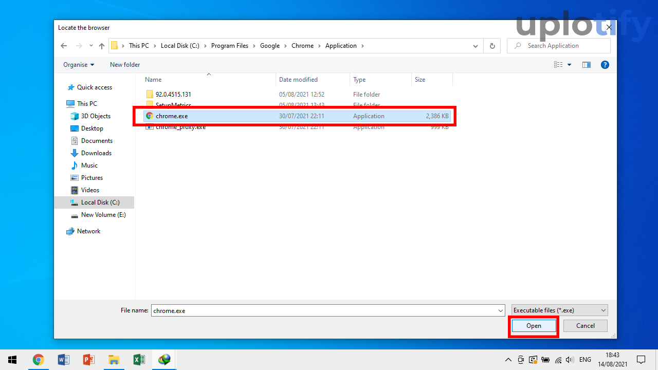Screen dimensions: 658x370
Task: Sort by the Name column
Action: (153, 80)
